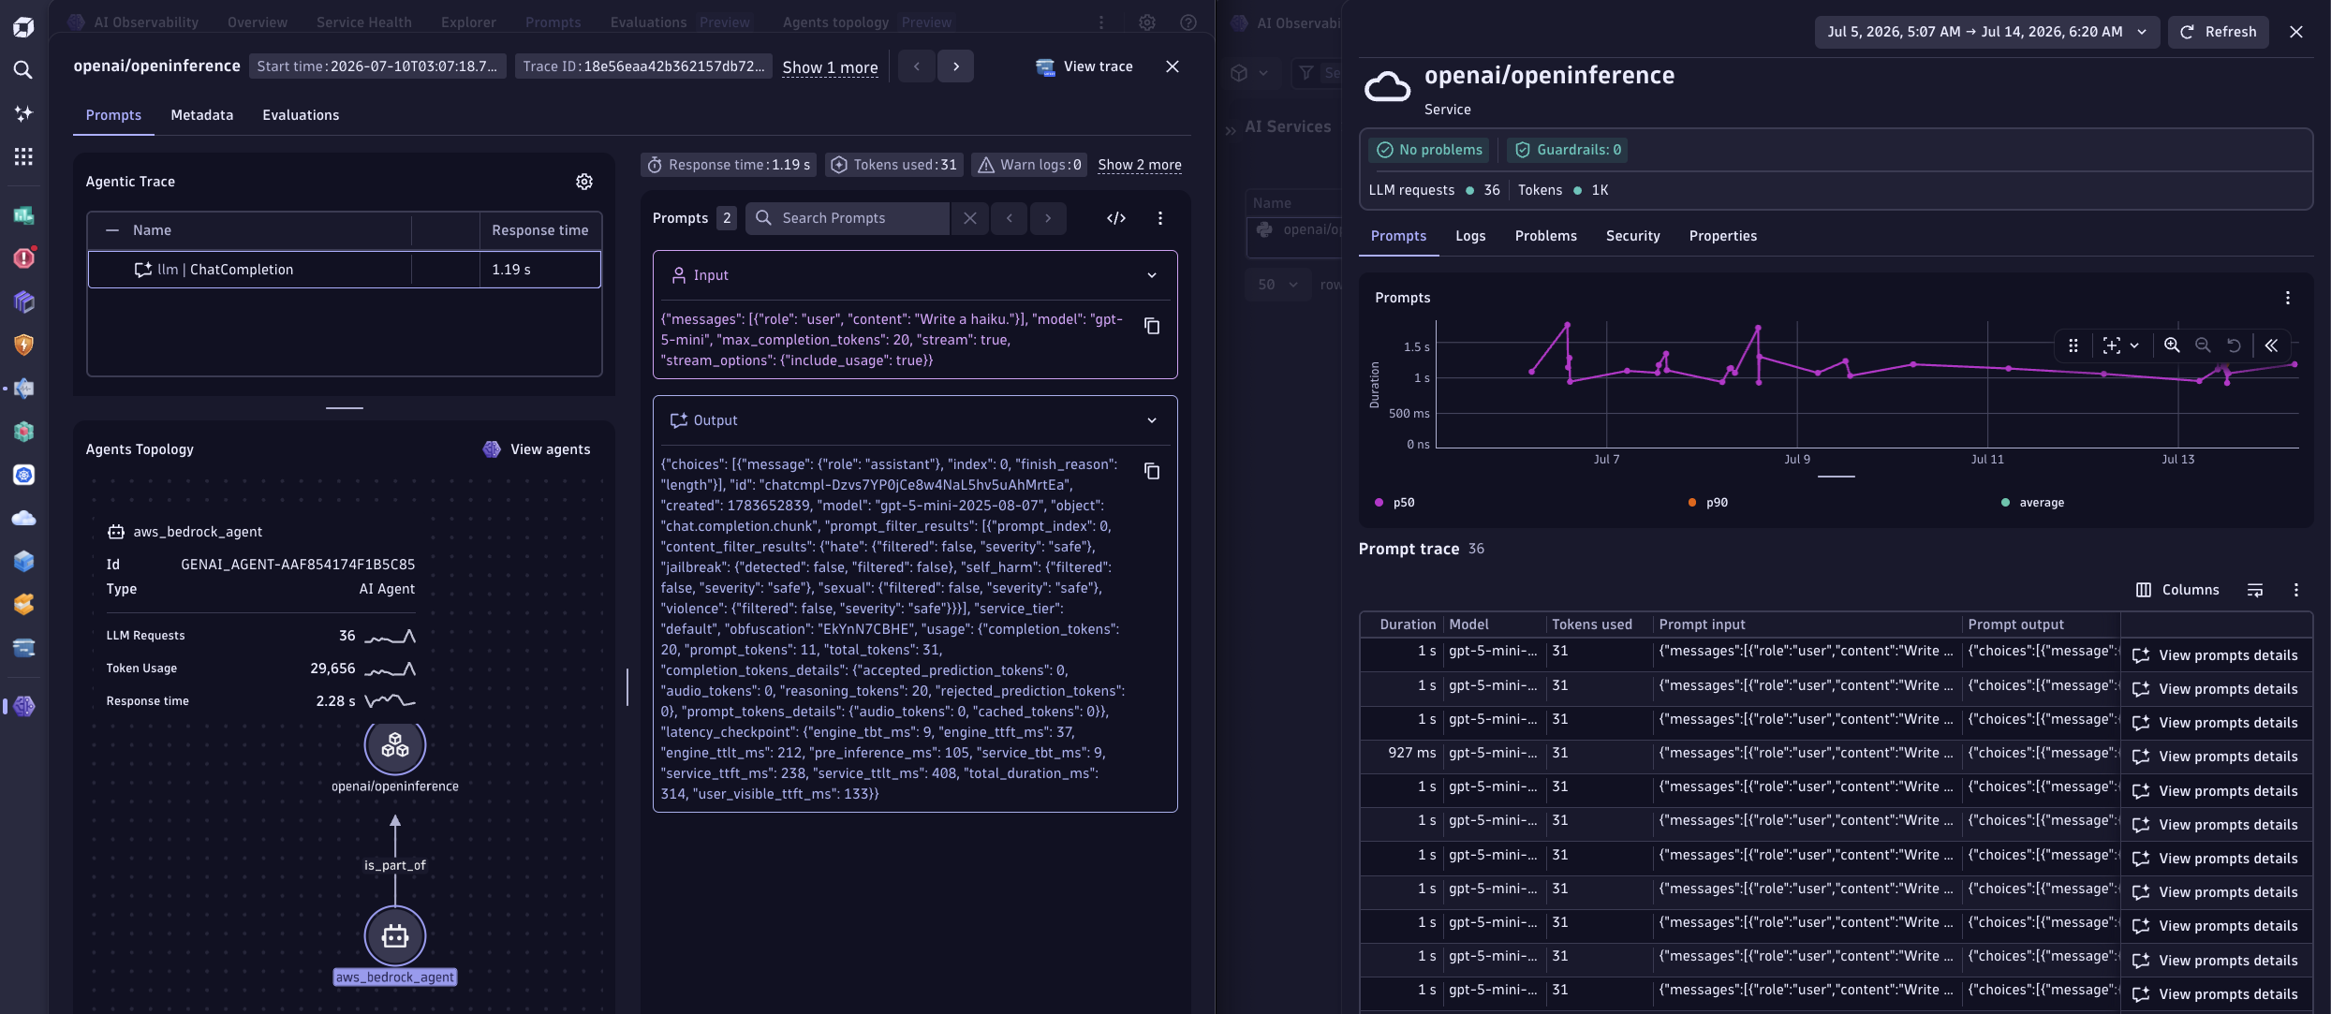2331x1014 pixels.
Task: Toggle average series in chart legend
Action: (x=2032, y=503)
